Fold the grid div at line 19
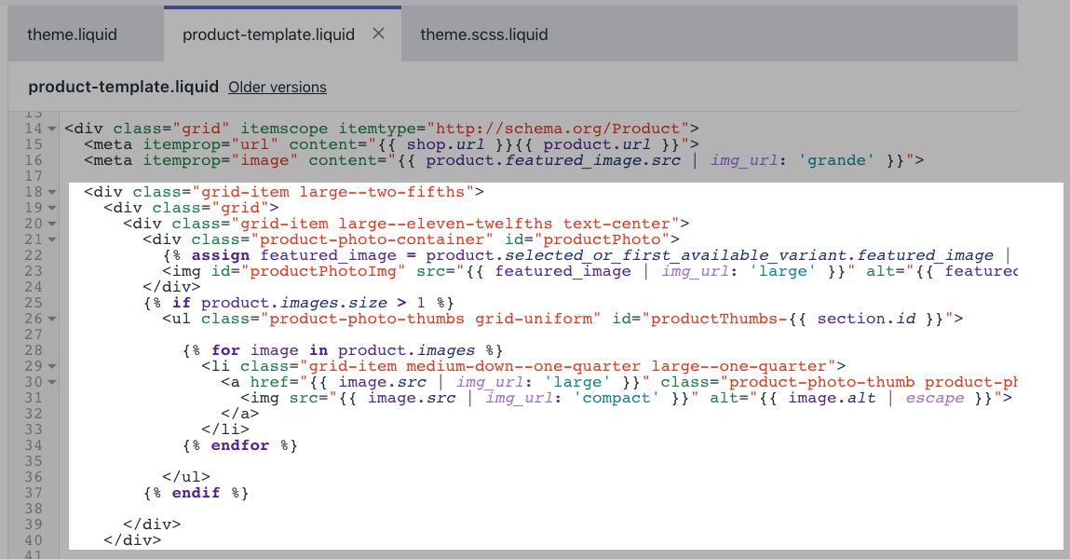 (x=51, y=208)
